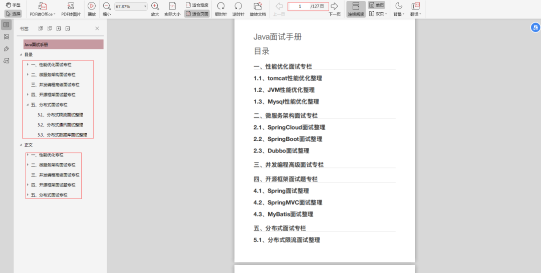
Task: Click the collapse-all bookmarks icon
Action: pos(50,28)
